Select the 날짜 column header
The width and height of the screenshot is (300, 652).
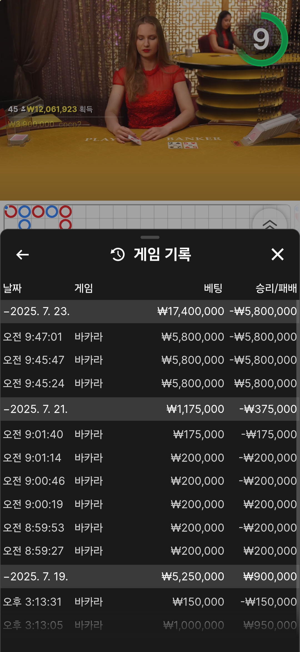(12, 288)
